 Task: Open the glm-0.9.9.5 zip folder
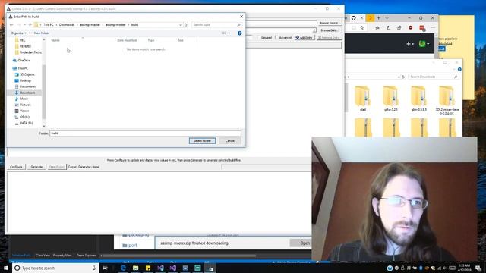point(418,99)
